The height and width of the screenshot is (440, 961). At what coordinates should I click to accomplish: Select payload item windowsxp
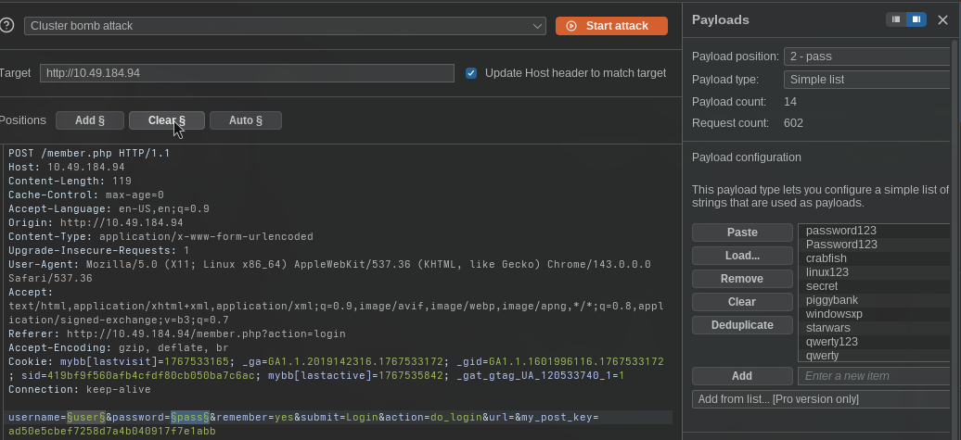pyautogui.click(x=875, y=314)
